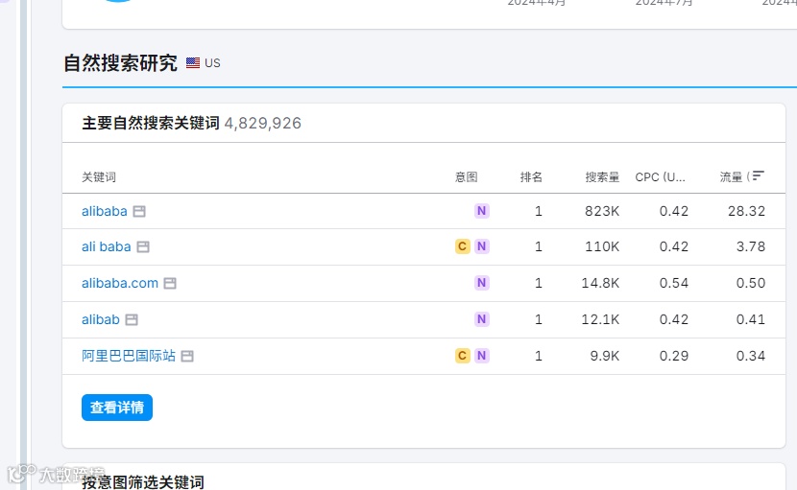Click N intent badge in alibaba.com row

[481, 283]
